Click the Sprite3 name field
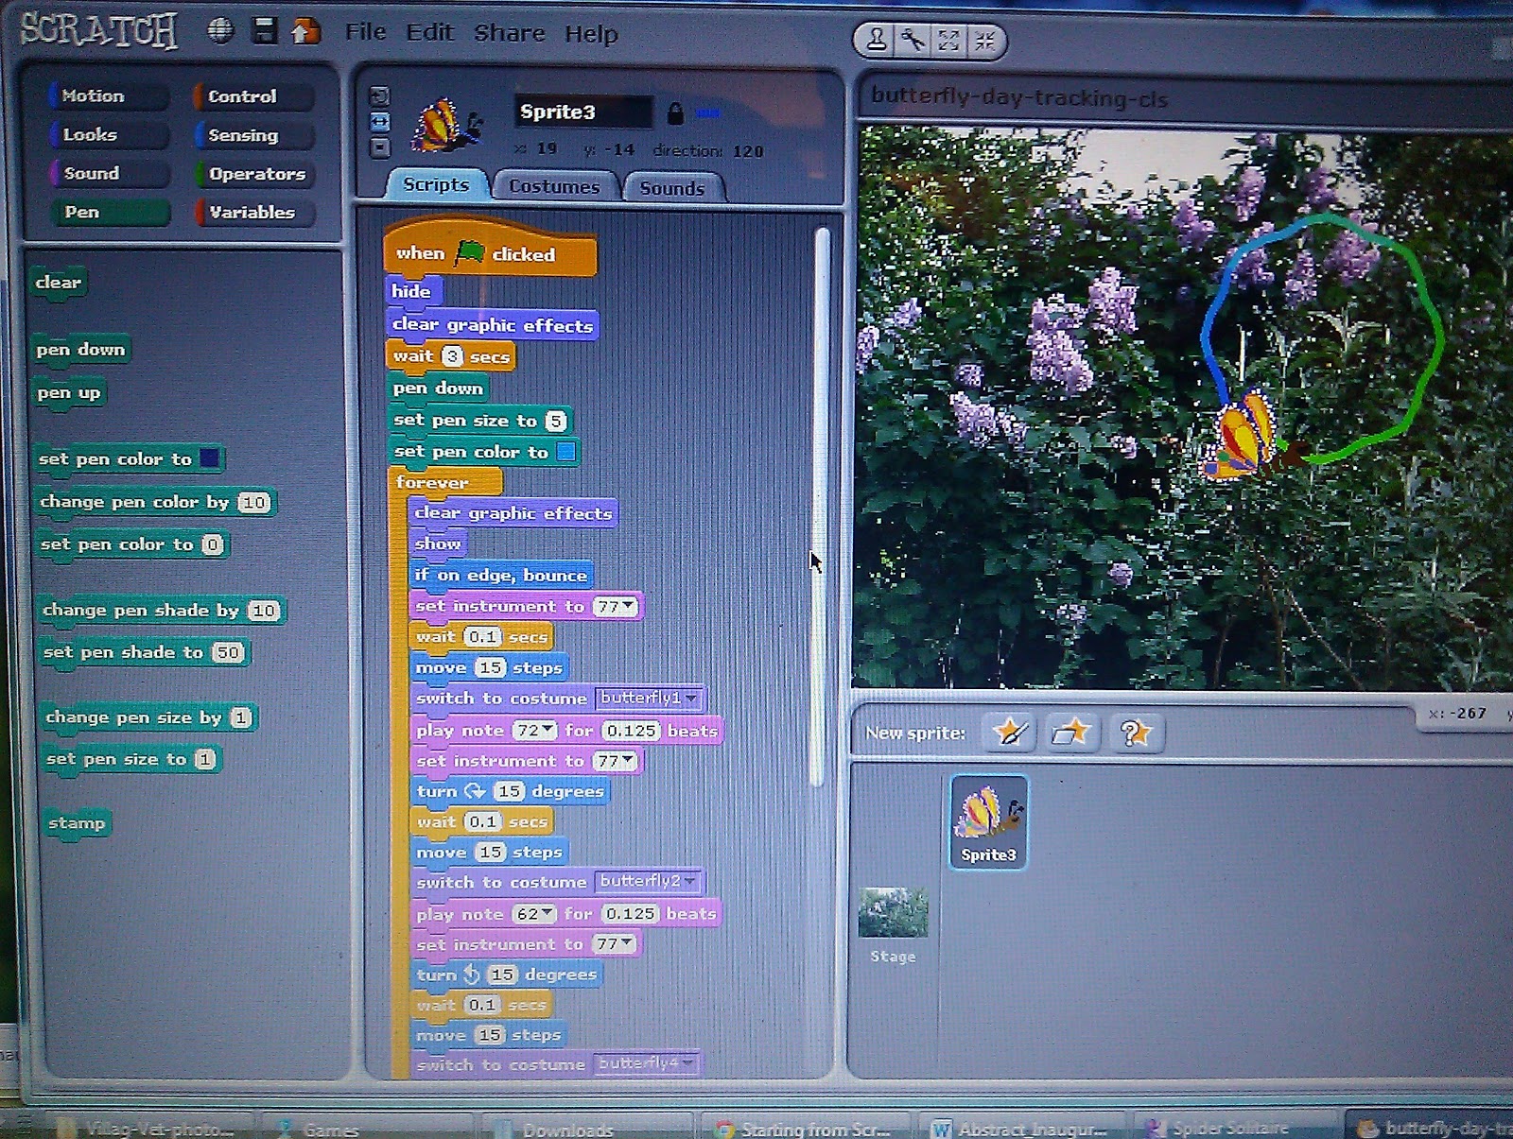1513x1139 pixels. click(583, 112)
